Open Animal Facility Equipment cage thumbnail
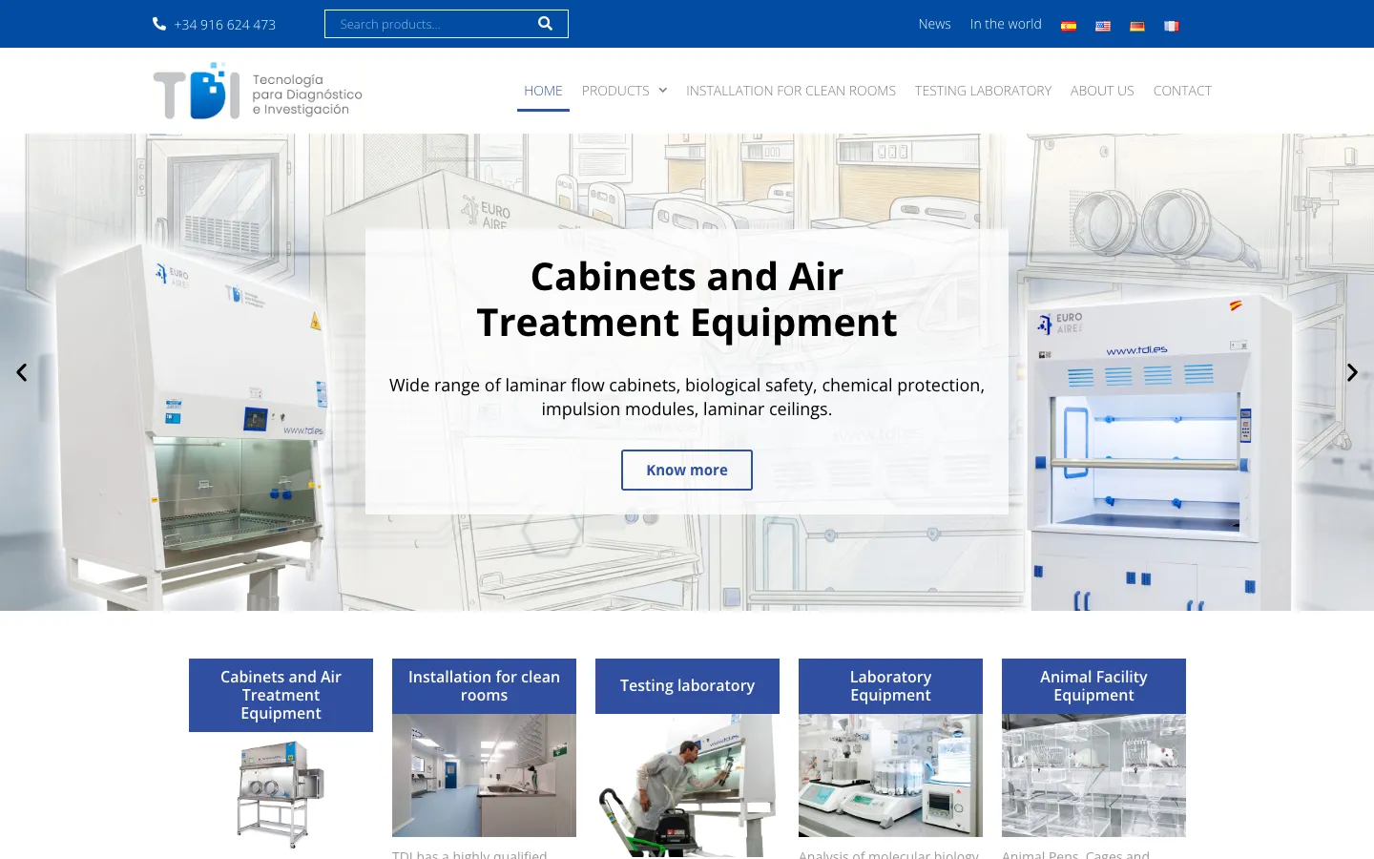Image resolution: width=1374 pixels, height=859 pixels. pyautogui.click(x=1093, y=775)
